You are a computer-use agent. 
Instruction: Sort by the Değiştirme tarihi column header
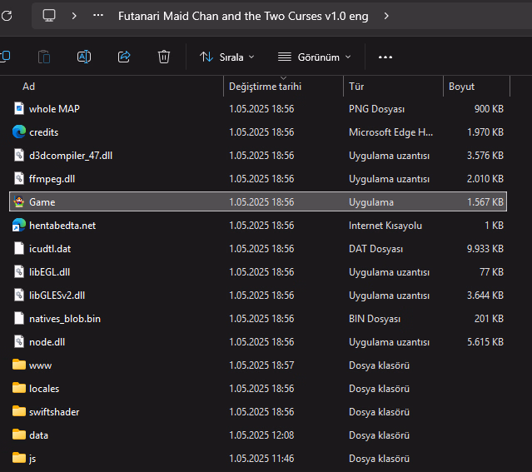point(265,87)
